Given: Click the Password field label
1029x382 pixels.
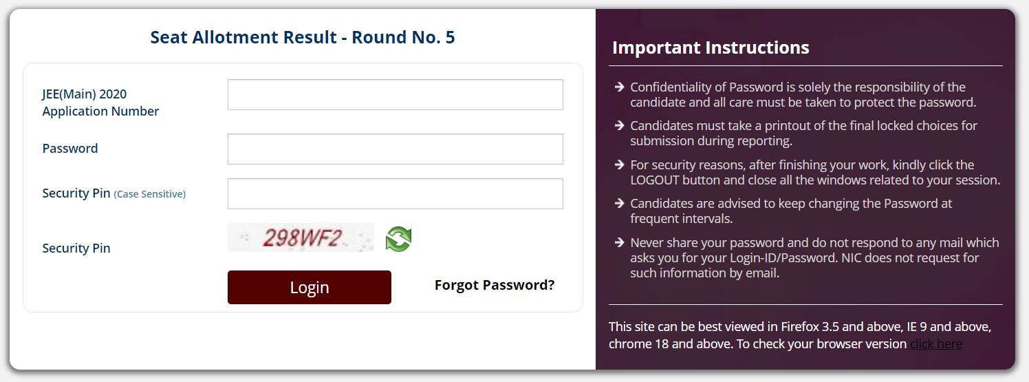Looking at the screenshot, I should 70,149.
